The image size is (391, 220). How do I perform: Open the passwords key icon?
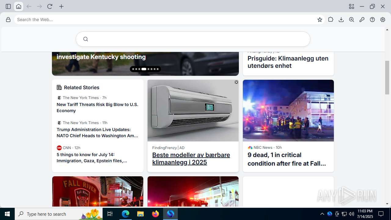[x=362, y=20]
